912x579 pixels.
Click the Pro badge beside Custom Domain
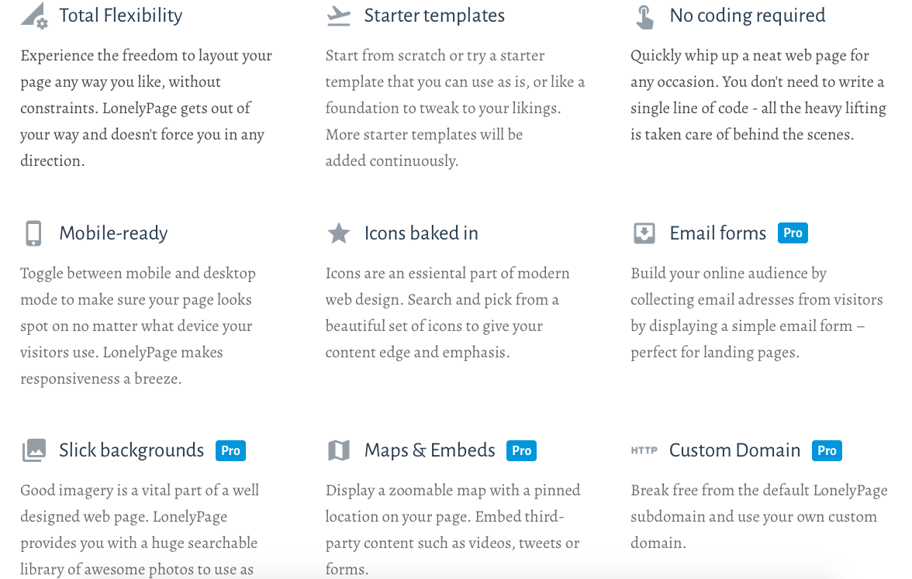point(827,450)
